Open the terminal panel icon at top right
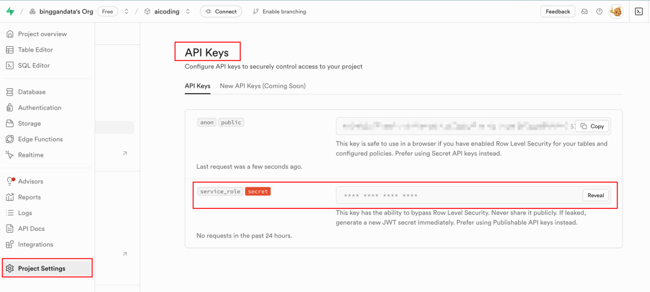This screenshot has height=292, width=650. click(x=639, y=11)
